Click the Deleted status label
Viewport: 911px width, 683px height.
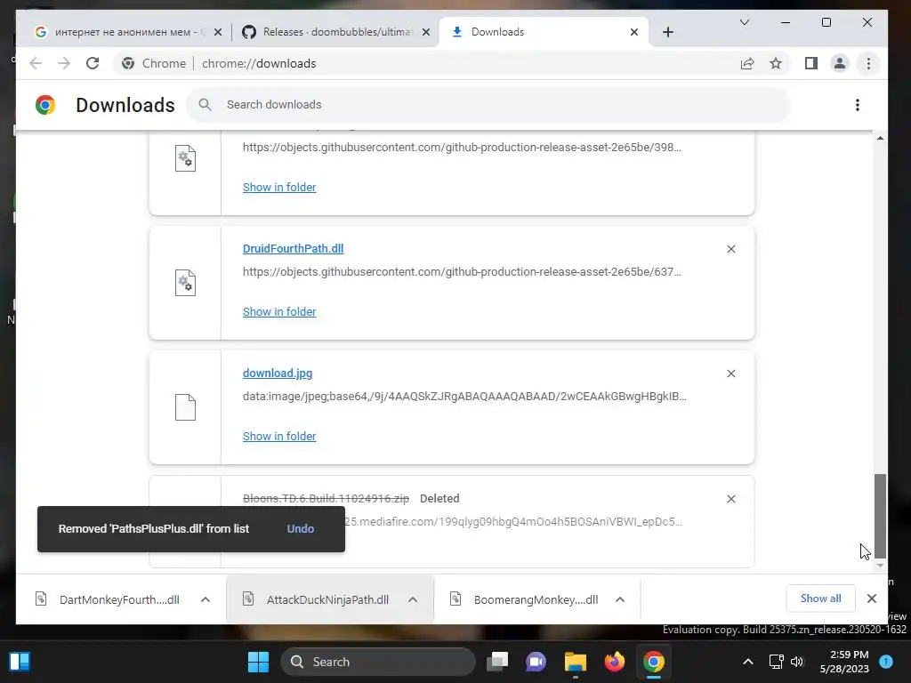click(x=439, y=498)
